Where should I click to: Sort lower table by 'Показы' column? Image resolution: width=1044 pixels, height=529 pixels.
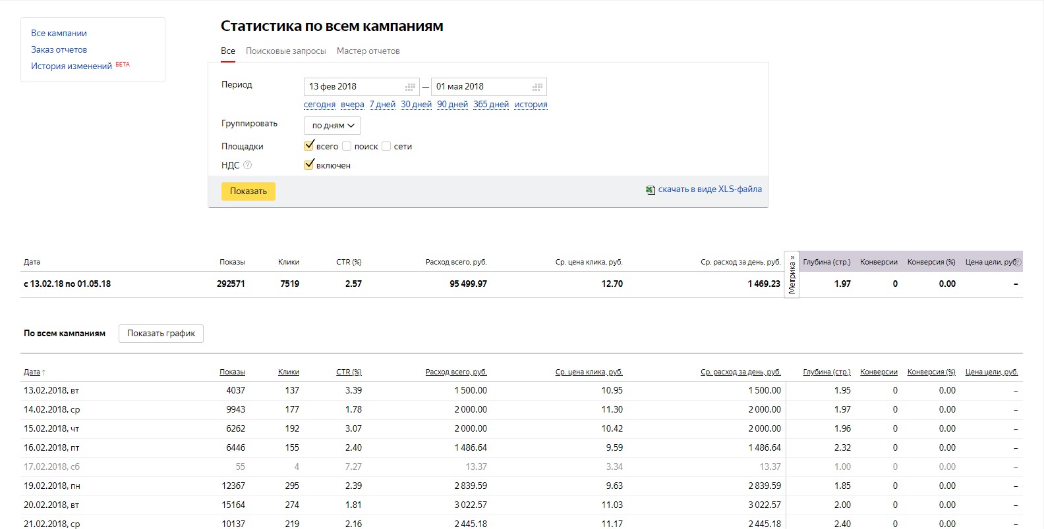click(232, 372)
